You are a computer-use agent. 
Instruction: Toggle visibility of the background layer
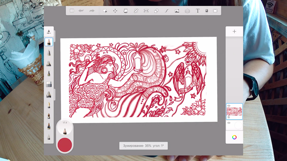(229, 123)
